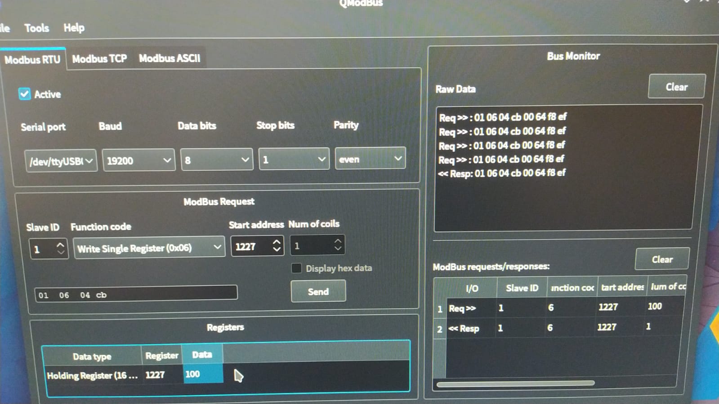
Task: Select the Data cell with value 100
Action: pyautogui.click(x=203, y=374)
